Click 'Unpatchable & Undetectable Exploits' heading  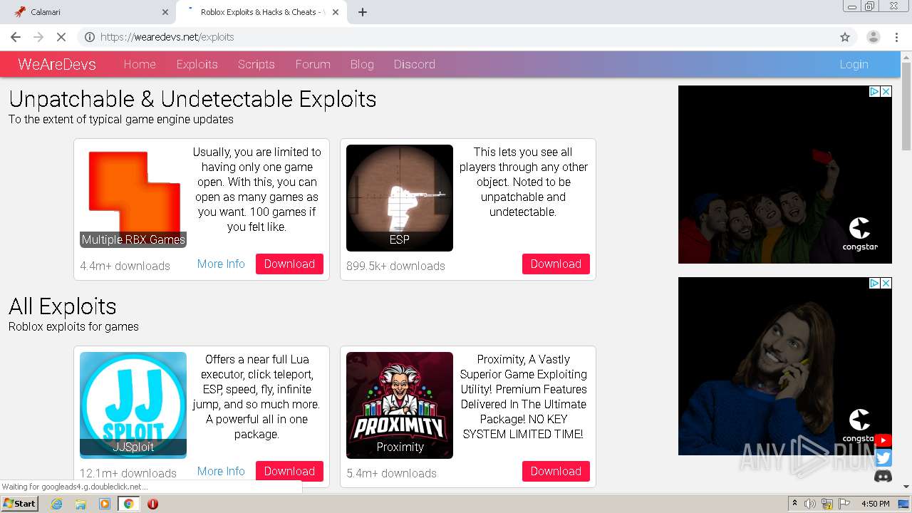coord(192,99)
